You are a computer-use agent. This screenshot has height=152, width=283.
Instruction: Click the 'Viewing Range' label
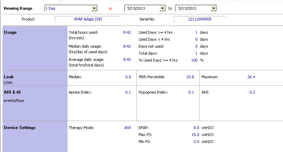(x=18, y=8)
